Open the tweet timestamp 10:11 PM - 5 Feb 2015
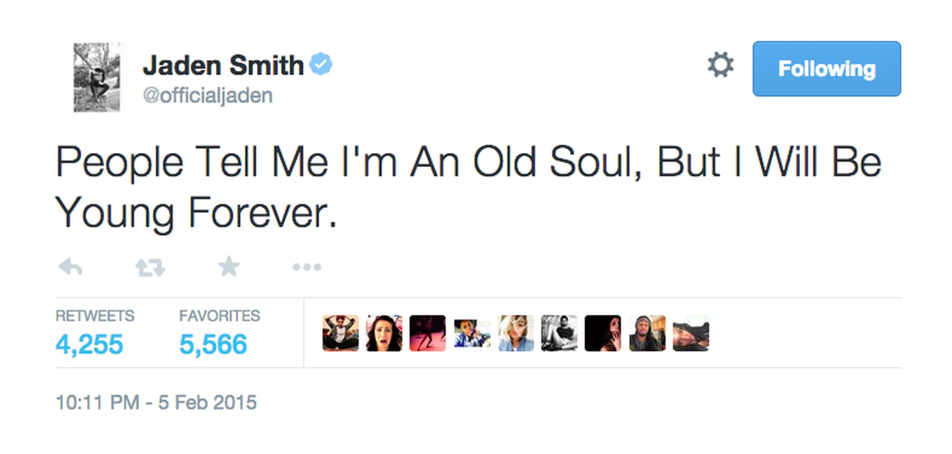 click(x=156, y=402)
